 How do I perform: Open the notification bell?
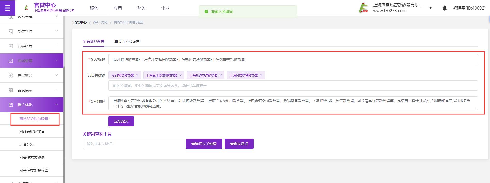pyautogui.click(x=445, y=8)
